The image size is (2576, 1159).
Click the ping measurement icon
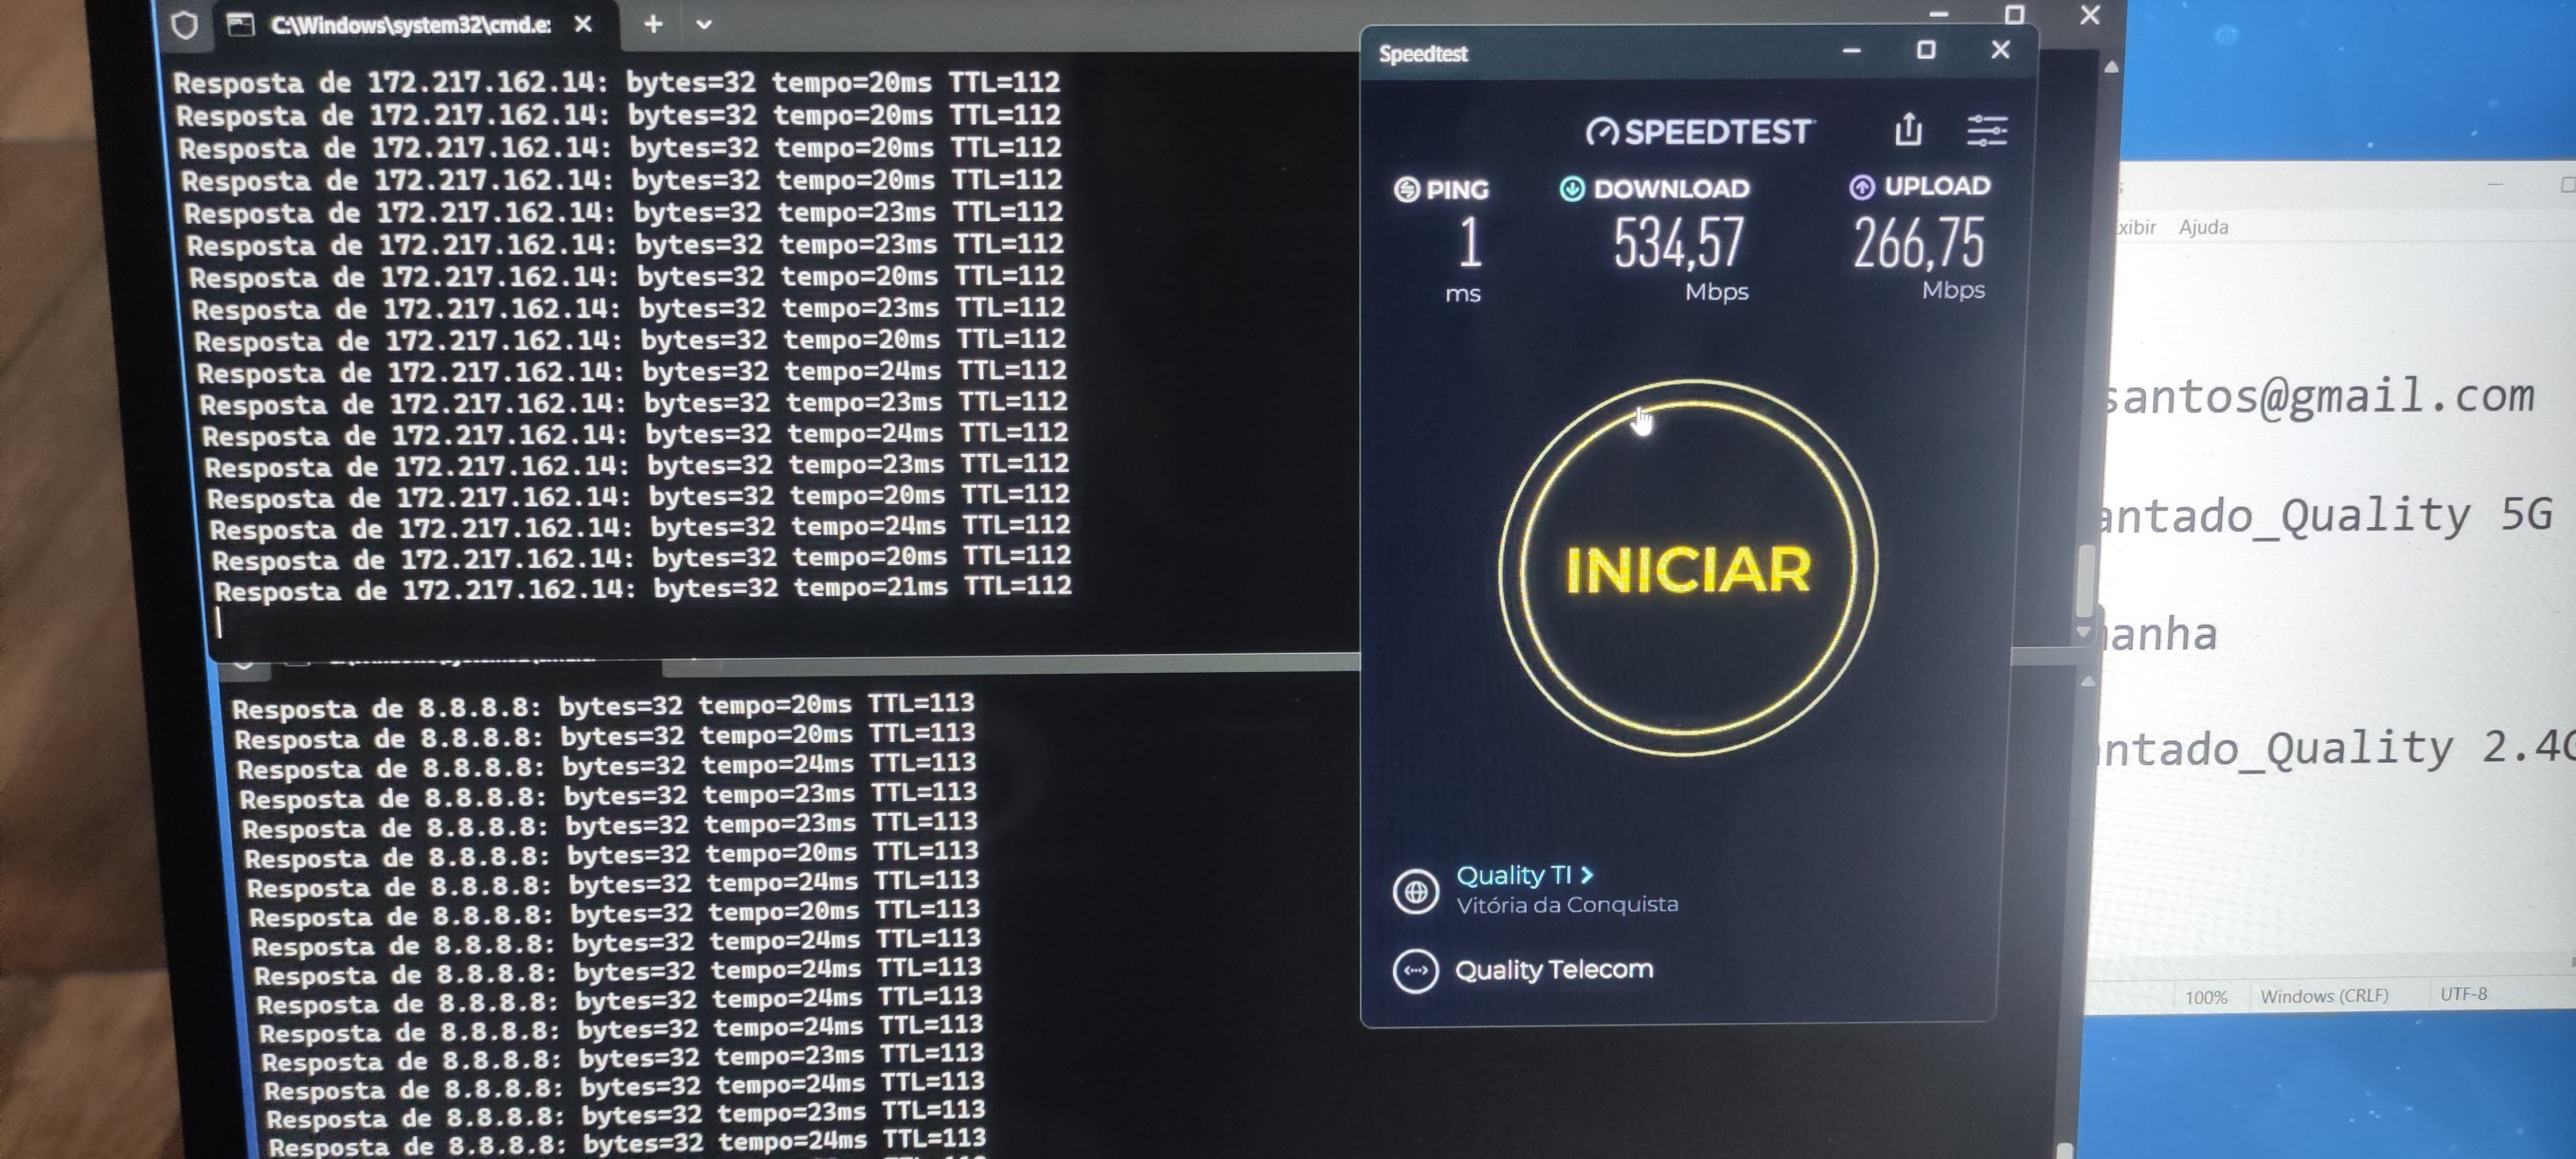coord(1407,189)
